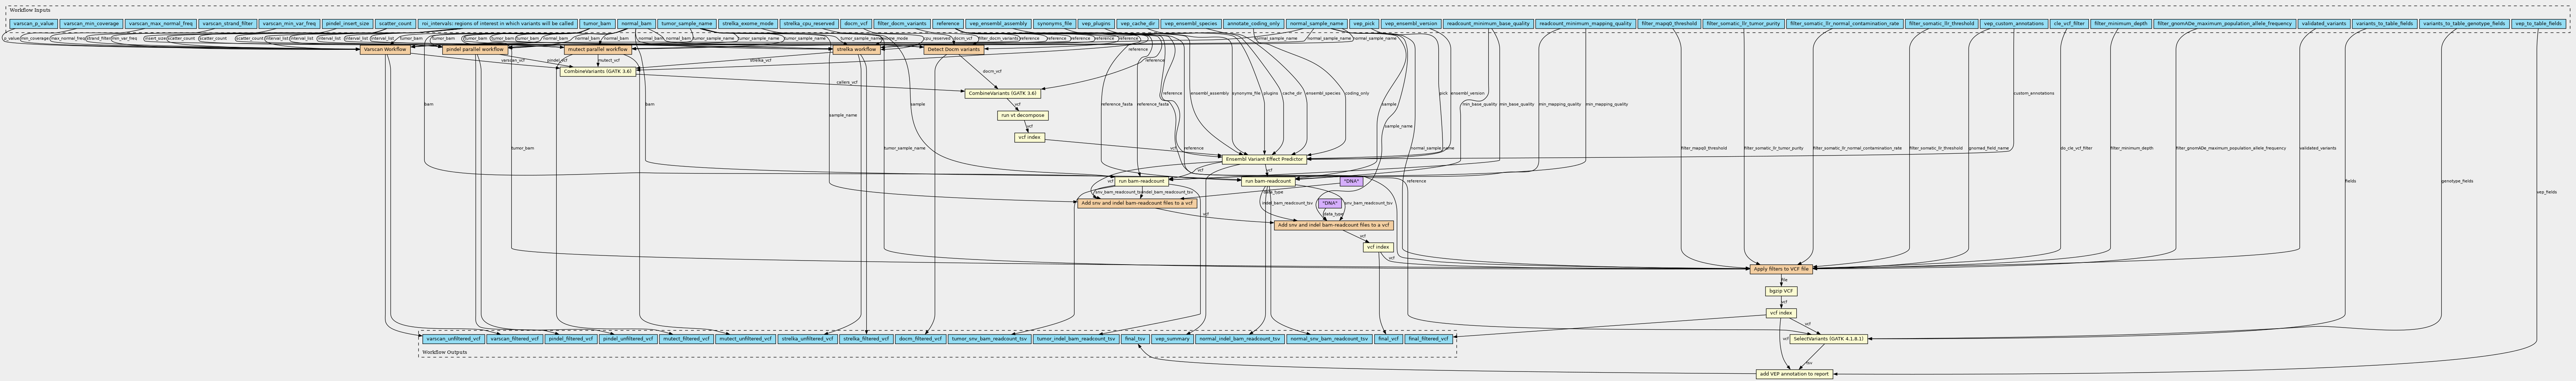The image size is (2576, 381).
Task: Select readcount_minimum_base_quality input node
Action: click(1488, 23)
